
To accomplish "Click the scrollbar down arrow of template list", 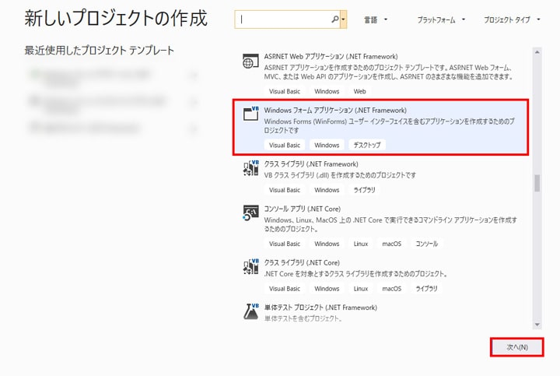I will pos(537,325).
